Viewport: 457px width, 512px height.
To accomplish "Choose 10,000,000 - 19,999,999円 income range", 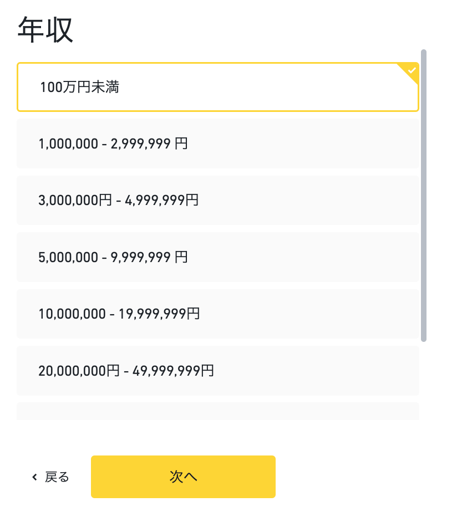I will (x=218, y=314).
